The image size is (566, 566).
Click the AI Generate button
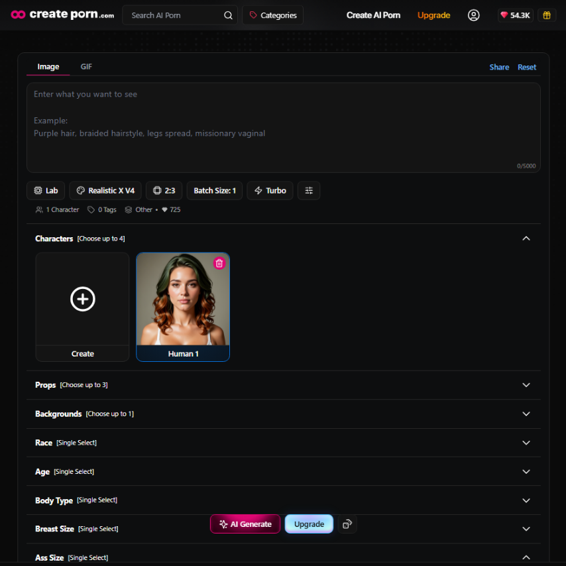click(x=245, y=524)
